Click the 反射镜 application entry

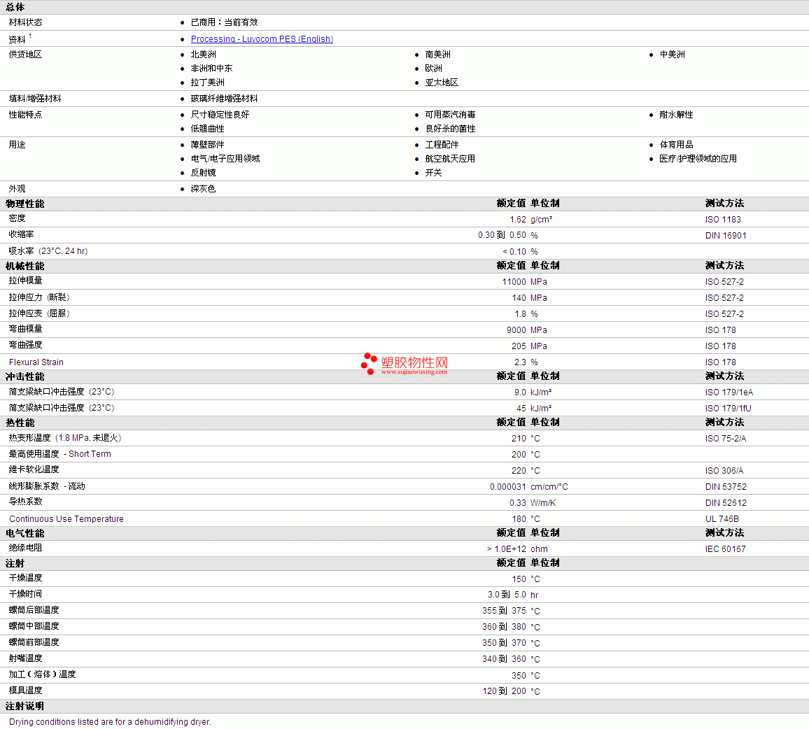(x=203, y=172)
